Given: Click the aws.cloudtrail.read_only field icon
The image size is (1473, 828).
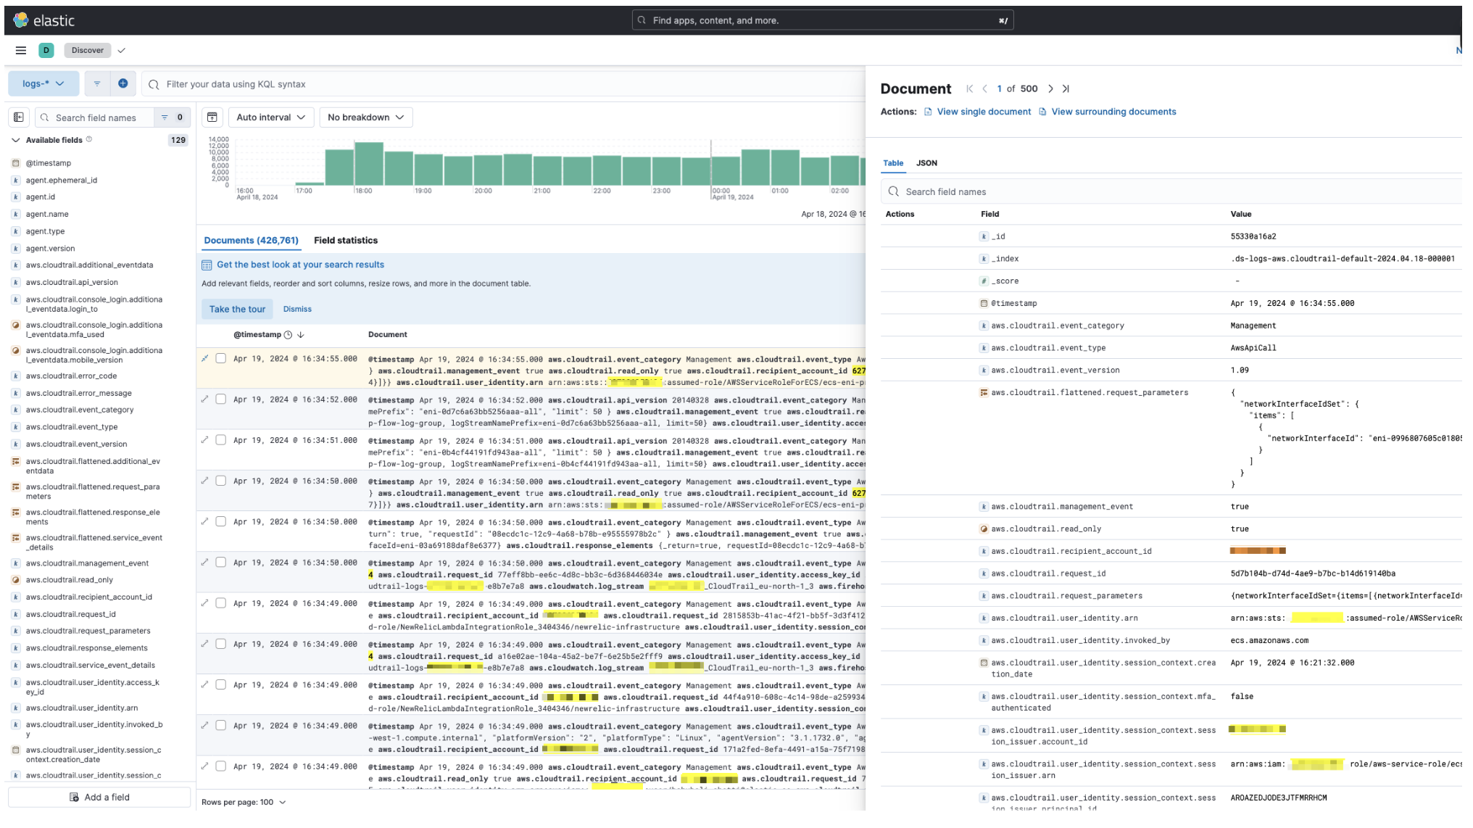Looking at the screenshot, I should (982, 529).
